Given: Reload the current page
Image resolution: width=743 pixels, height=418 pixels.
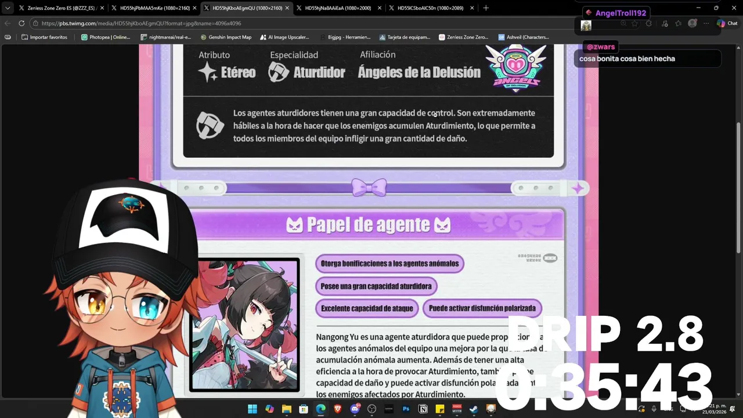Looking at the screenshot, I should [x=21, y=23].
